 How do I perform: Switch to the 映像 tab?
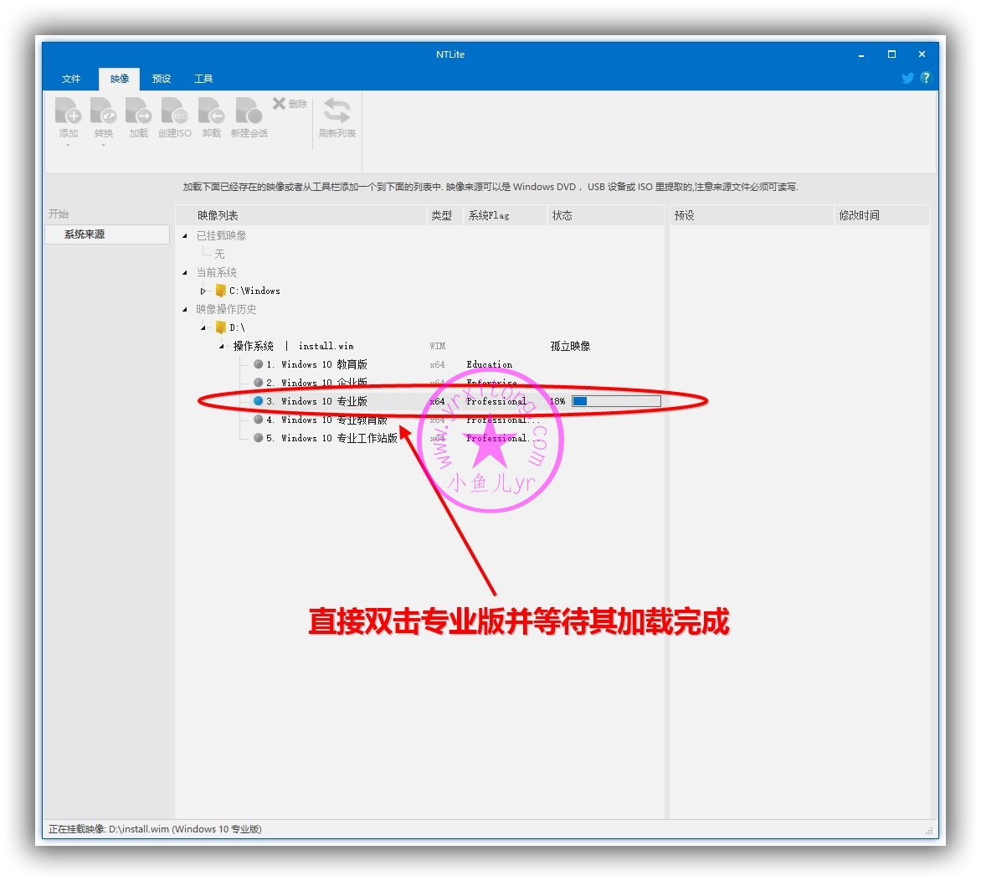pos(120,79)
